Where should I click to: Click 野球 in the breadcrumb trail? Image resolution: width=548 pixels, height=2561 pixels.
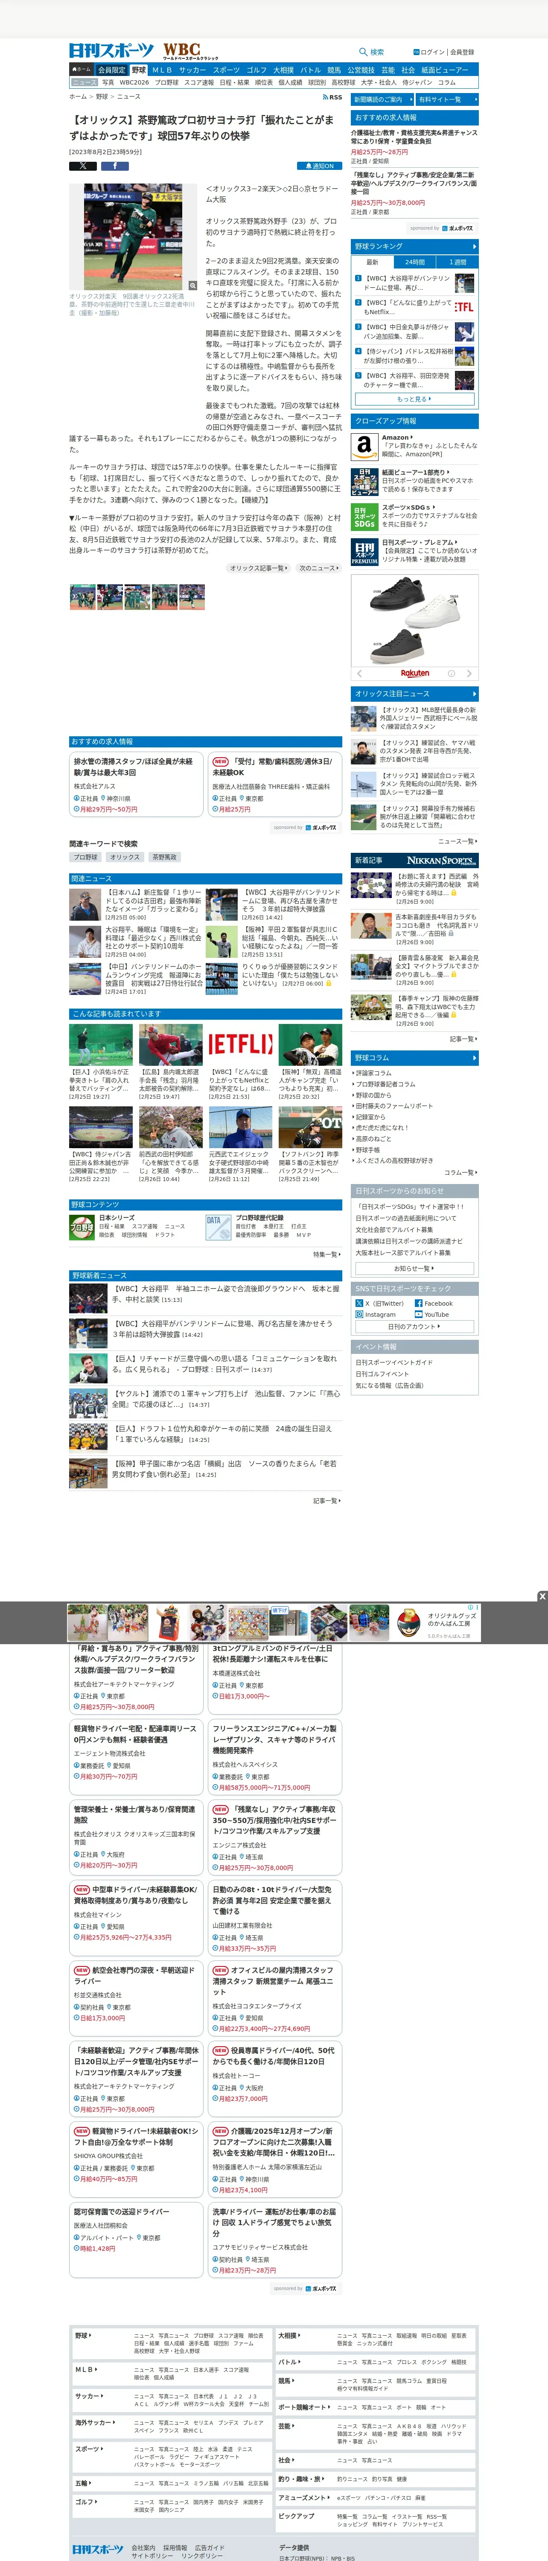click(102, 97)
